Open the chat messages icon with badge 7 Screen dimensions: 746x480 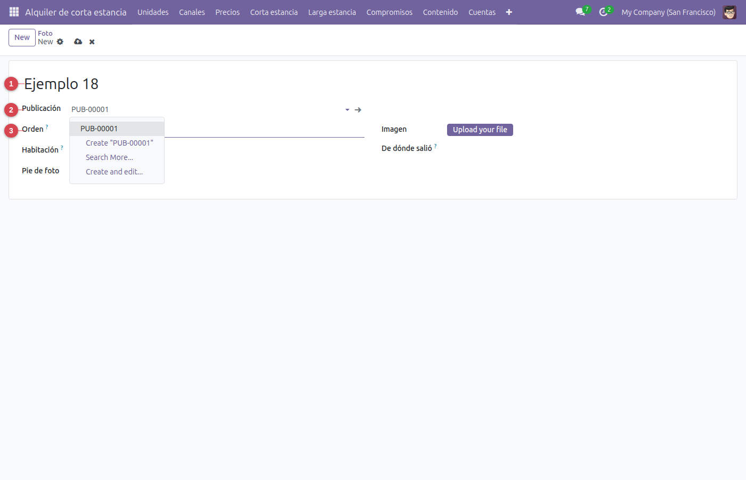tap(580, 12)
